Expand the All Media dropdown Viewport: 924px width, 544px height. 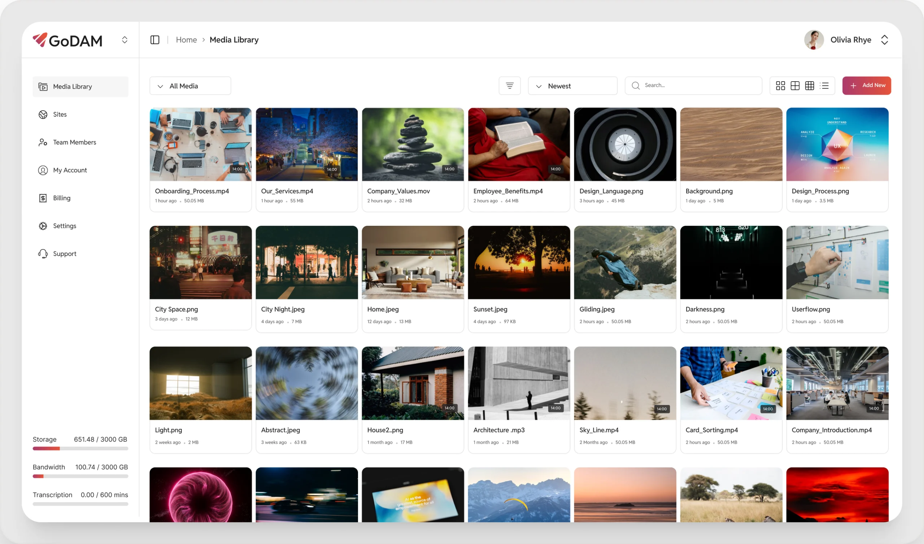click(x=190, y=86)
